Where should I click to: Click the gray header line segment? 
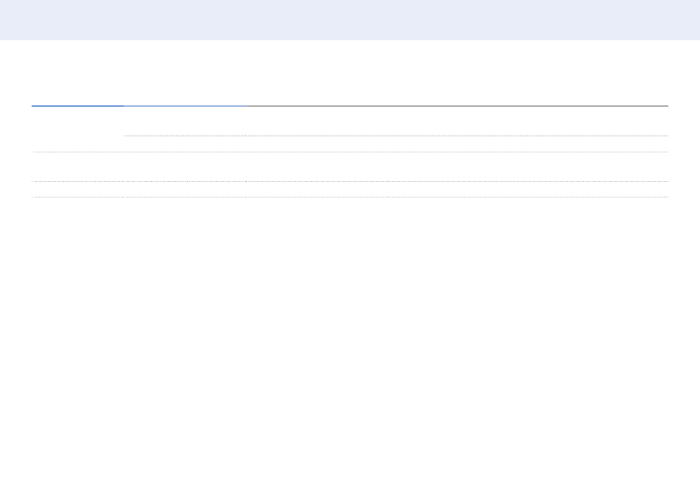458,106
